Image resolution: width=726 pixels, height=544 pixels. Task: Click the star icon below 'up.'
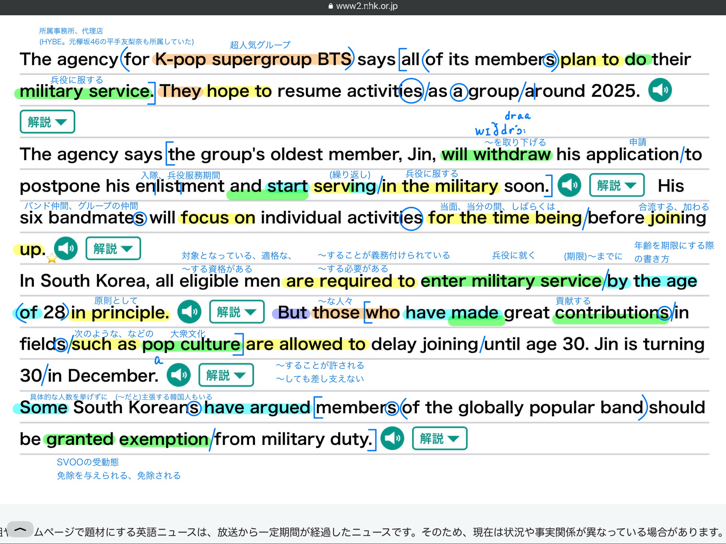pyautogui.click(x=52, y=258)
